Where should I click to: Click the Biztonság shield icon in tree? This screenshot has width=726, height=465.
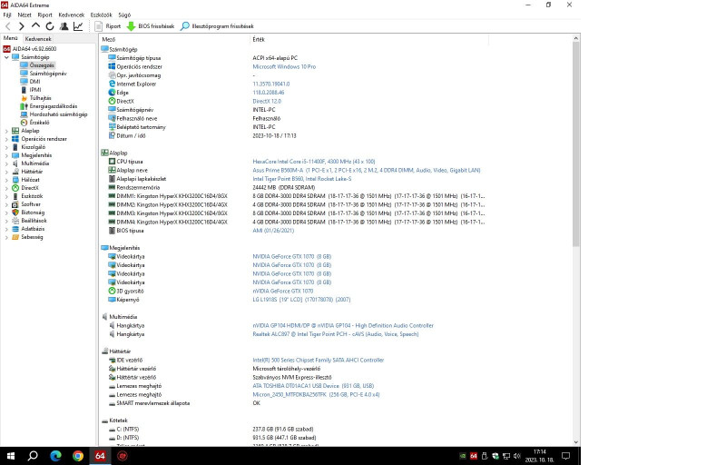coord(15,213)
